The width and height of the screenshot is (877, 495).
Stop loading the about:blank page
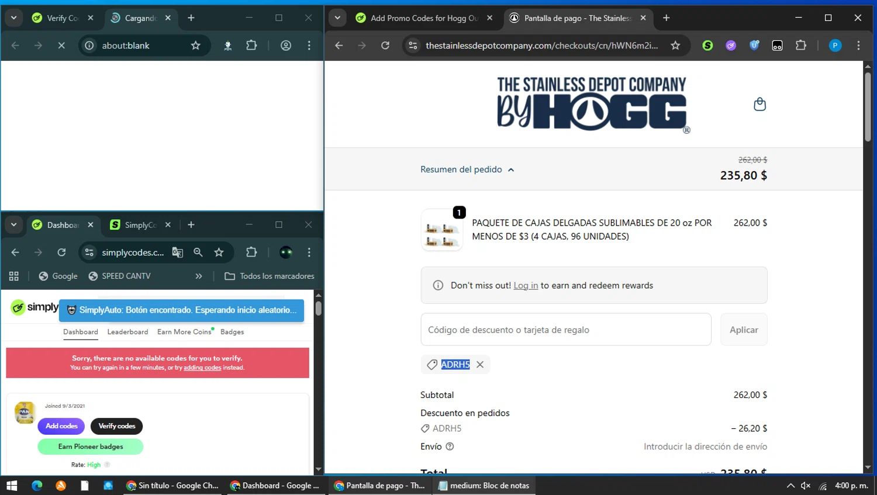click(61, 46)
